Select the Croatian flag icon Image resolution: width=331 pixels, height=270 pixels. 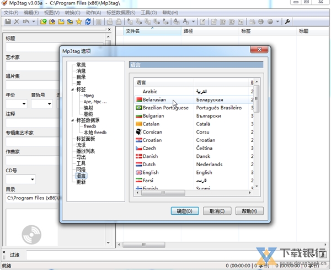point(138,140)
